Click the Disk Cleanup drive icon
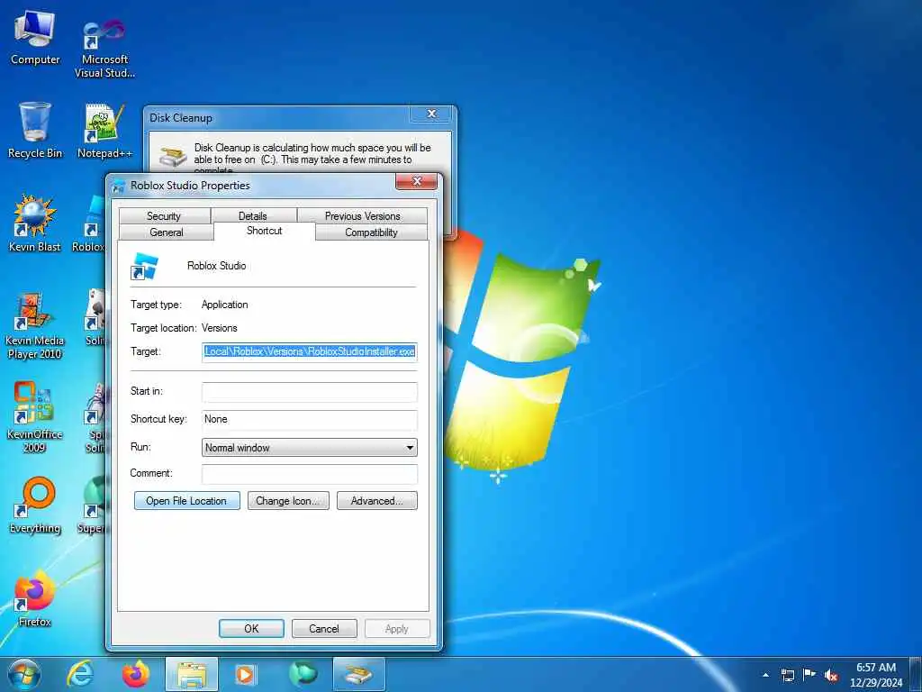Screen dimensions: 922x692 tap(174, 156)
